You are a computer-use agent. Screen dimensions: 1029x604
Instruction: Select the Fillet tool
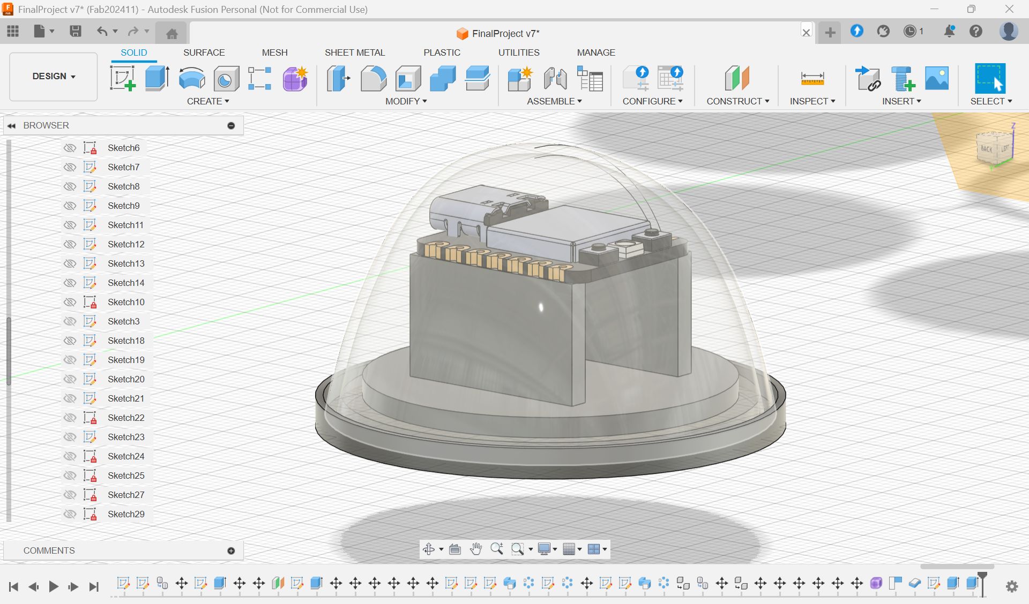(373, 78)
